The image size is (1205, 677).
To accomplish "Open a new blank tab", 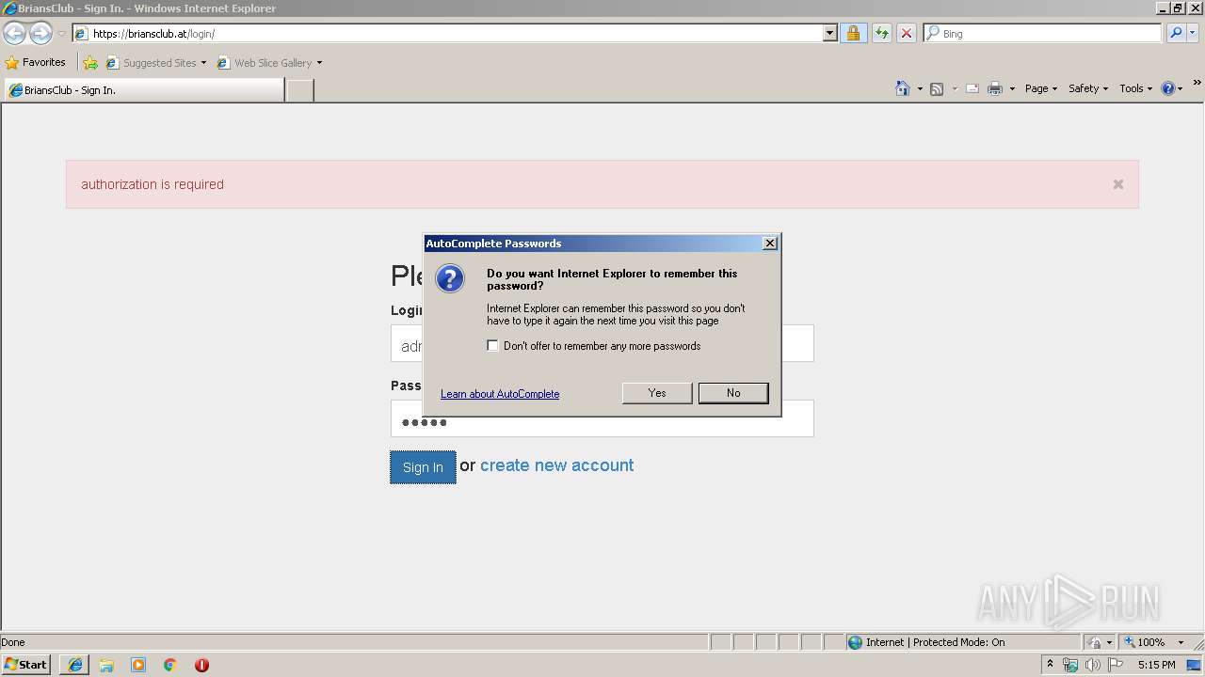I will click(299, 90).
